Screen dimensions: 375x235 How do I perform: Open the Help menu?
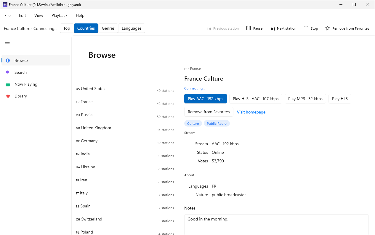tap(80, 15)
